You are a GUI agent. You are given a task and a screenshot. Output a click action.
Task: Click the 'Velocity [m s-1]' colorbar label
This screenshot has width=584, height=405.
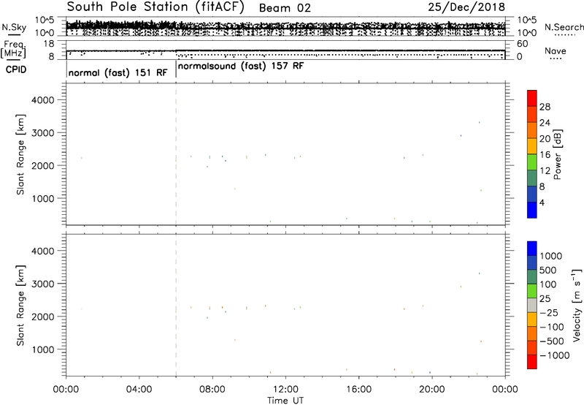(577, 305)
